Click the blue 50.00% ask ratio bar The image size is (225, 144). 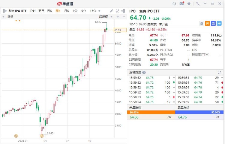coord(199,112)
